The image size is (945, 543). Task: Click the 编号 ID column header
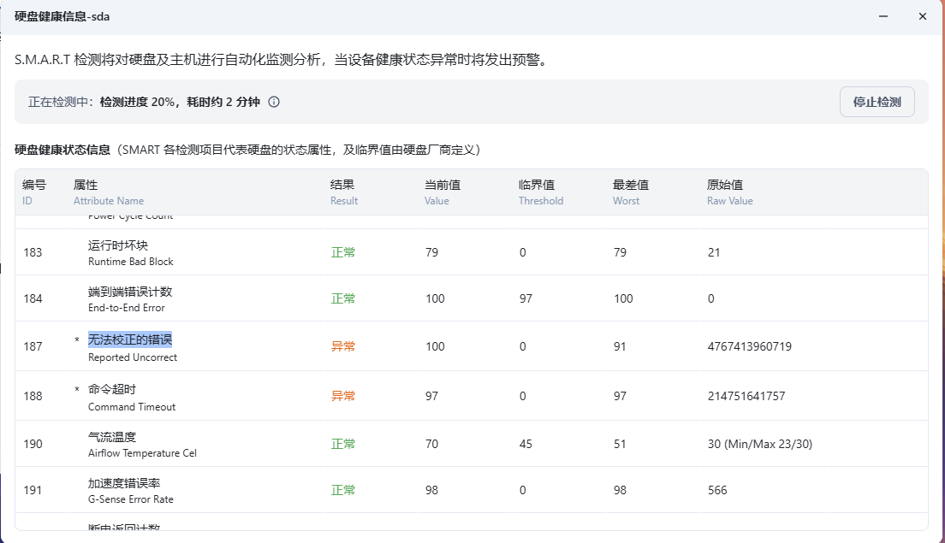33,192
